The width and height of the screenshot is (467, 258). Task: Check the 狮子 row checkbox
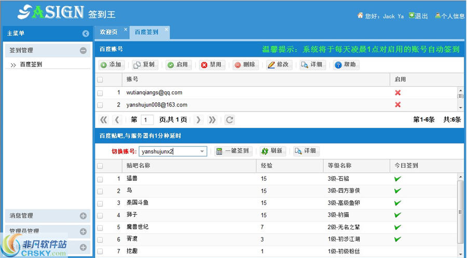pos(100,215)
